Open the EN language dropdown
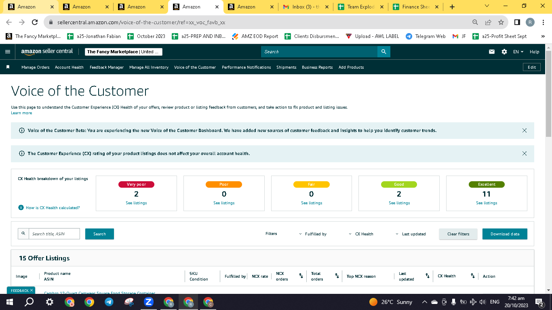This screenshot has height=310, width=552. 518,52
